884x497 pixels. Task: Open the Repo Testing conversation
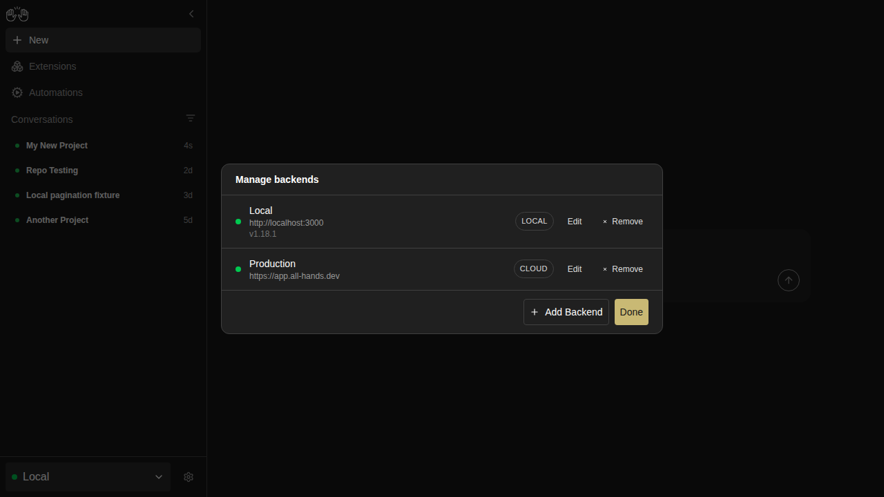[103, 170]
